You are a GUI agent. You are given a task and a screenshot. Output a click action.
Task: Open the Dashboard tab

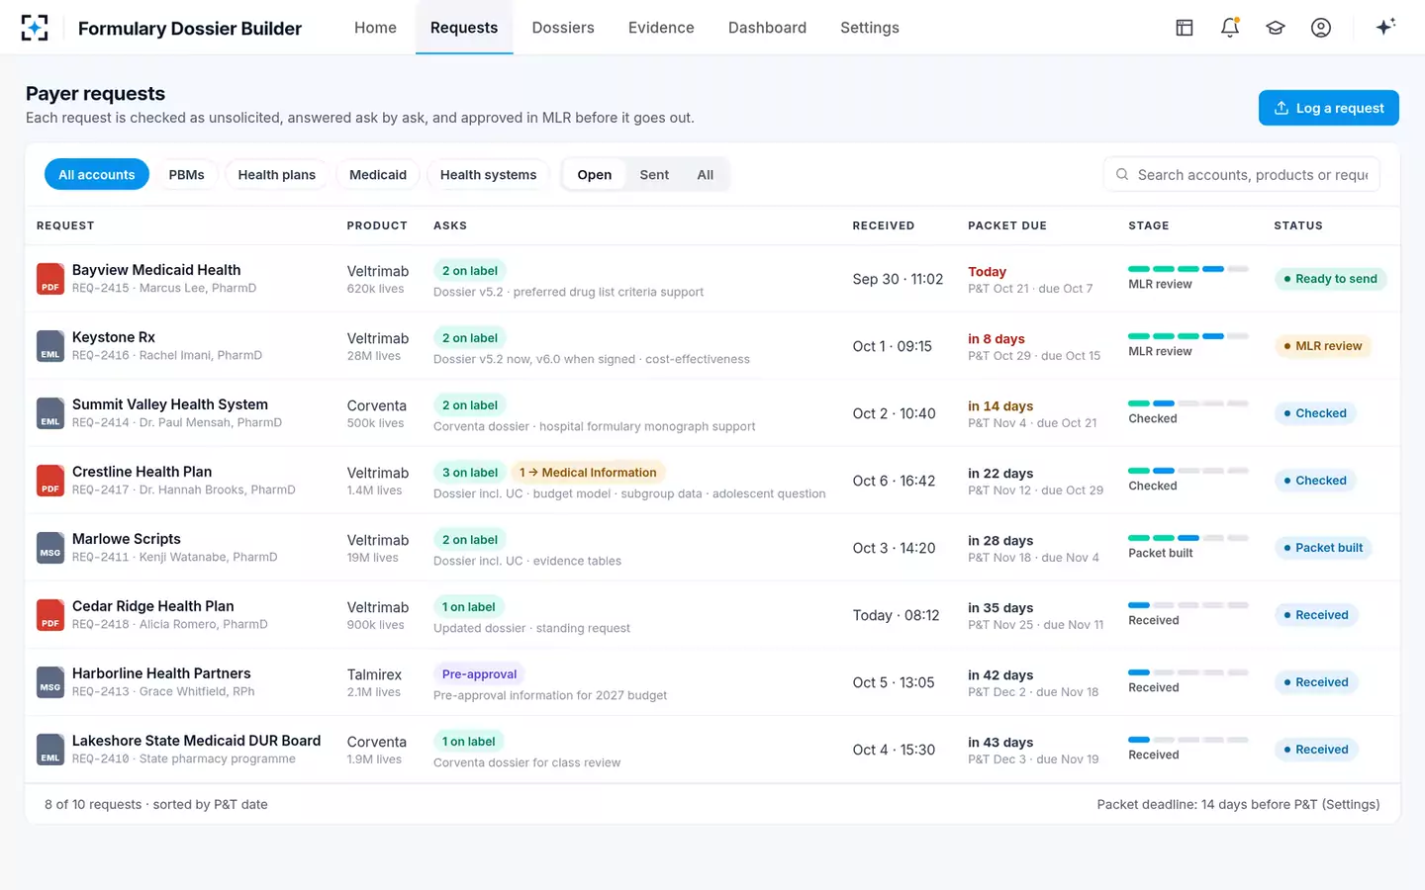pyautogui.click(x=767, y=28)
